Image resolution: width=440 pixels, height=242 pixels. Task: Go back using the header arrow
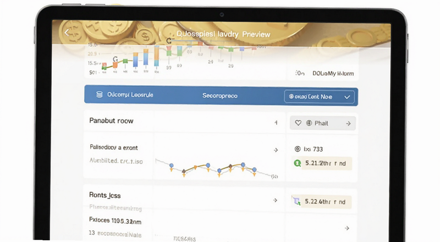click(x=67, y=32)
